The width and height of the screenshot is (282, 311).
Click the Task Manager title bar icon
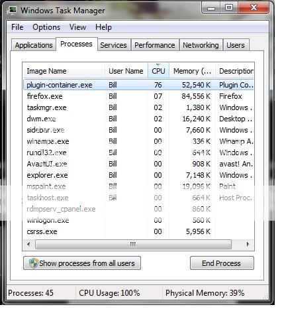coord(12,10)
